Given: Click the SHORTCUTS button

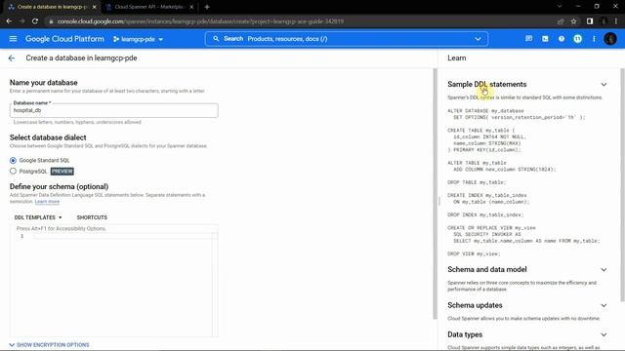Looking at the screenshot, I should coord(92,217).
